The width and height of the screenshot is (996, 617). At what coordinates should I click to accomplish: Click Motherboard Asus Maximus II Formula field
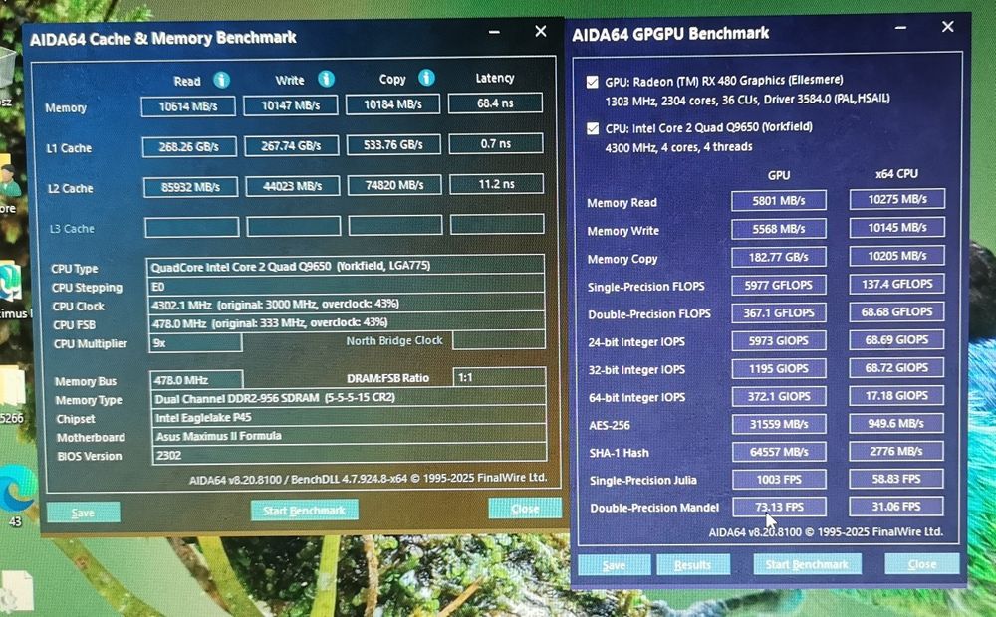(350, 436)
